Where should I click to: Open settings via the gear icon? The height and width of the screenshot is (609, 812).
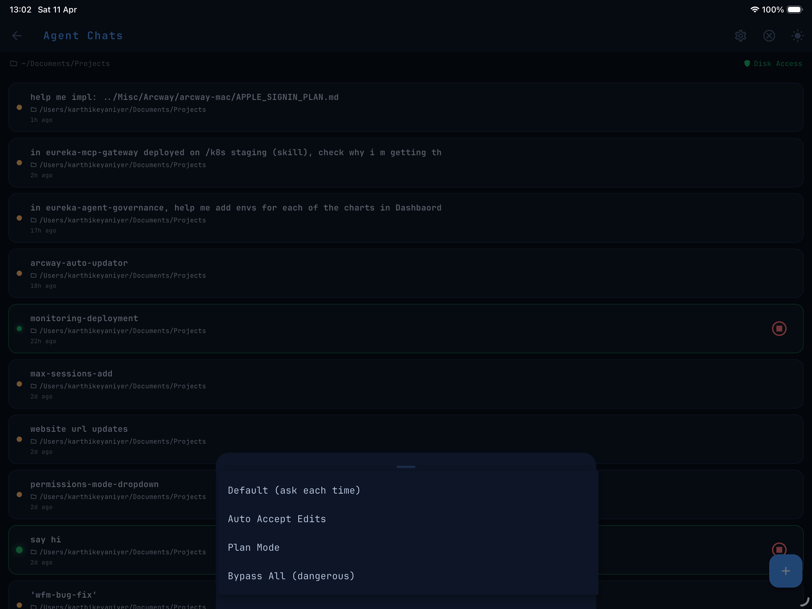coord(741,36)
